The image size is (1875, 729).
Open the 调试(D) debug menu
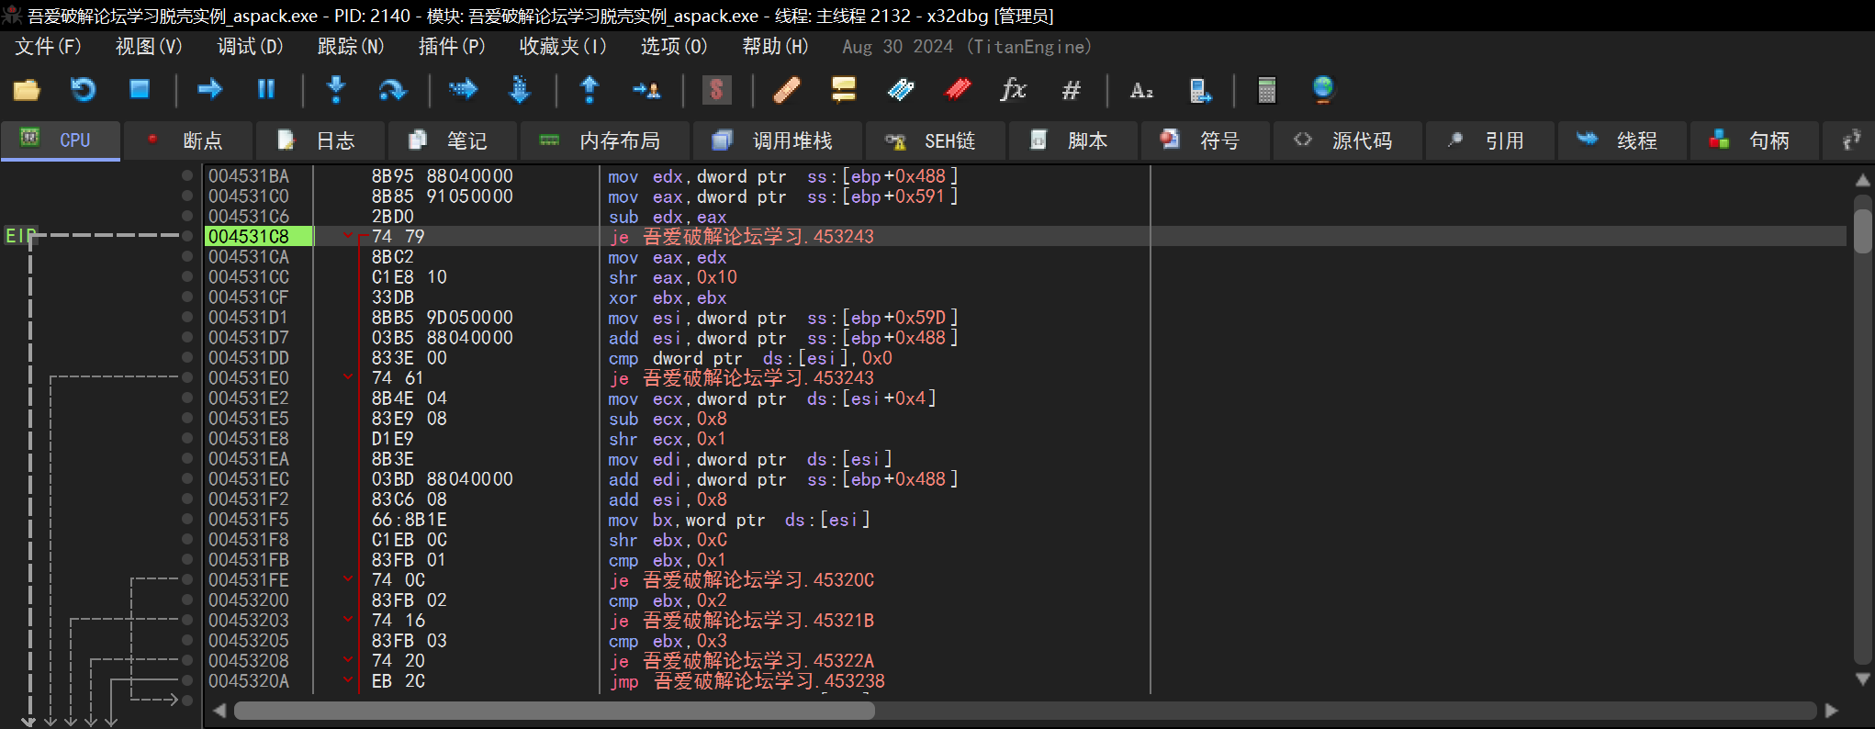250,47
